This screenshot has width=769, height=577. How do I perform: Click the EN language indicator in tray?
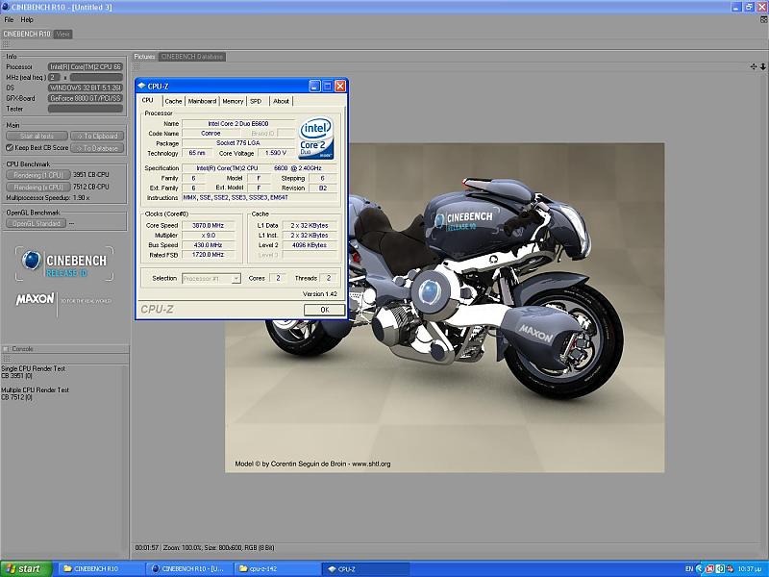pos(689,569)
